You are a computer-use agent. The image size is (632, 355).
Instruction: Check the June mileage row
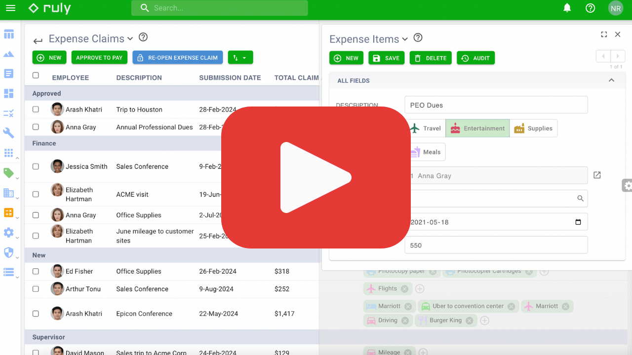click(x=36, y=236)
